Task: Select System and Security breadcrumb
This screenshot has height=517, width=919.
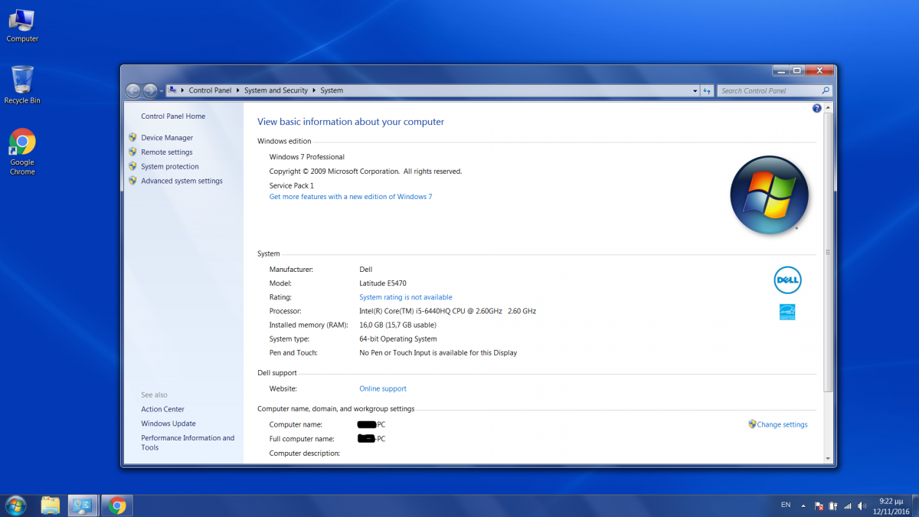Action: (x=276, y=90)
